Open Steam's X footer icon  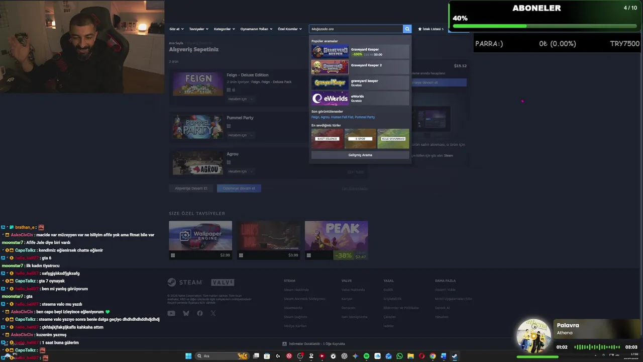coord(213,313)
